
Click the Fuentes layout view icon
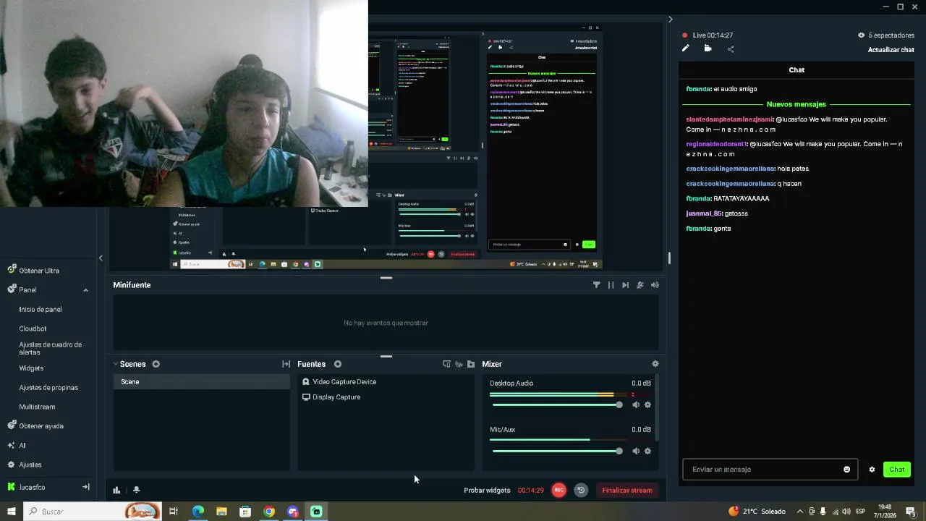click(x=446, y=364)
